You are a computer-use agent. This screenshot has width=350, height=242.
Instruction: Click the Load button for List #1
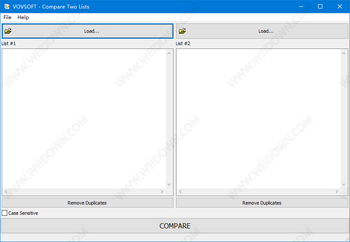pyautogui.click(x=88, y=31)
